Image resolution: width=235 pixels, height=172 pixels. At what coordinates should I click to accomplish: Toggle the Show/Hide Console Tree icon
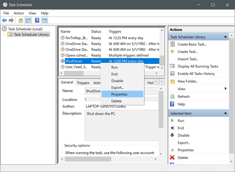[28, 20]
